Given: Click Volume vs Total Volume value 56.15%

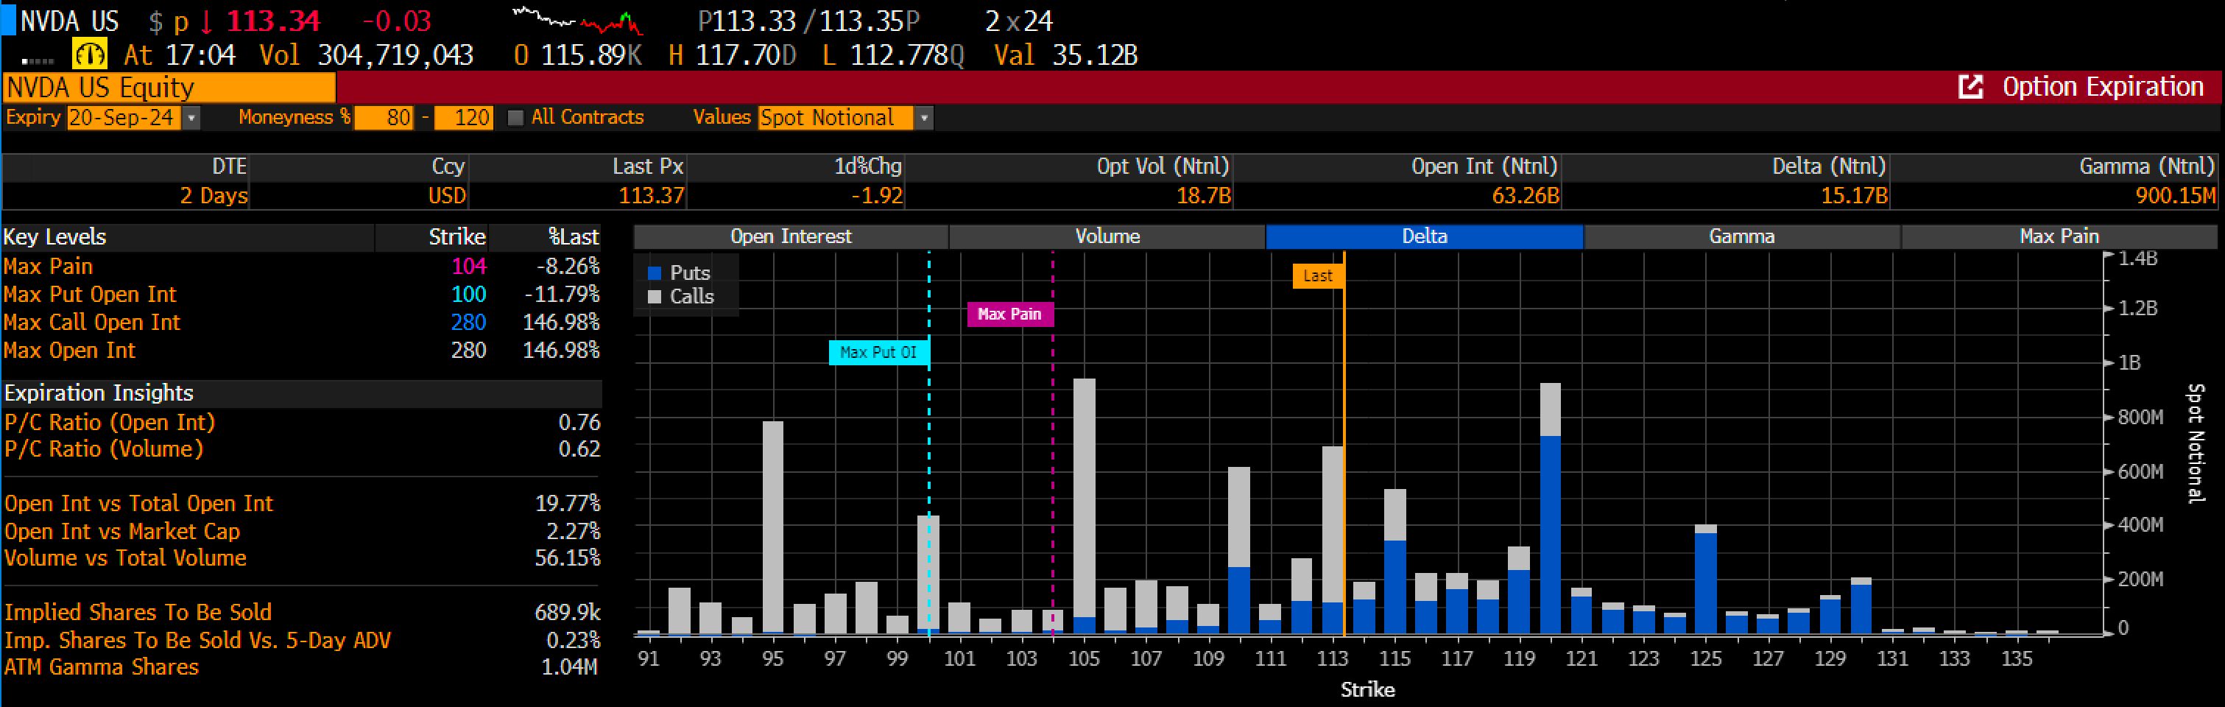Looking at the screenshot, I should click(x=568, y=557).
